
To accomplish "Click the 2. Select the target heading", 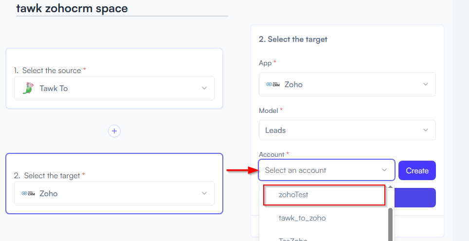I will [293, 39].
